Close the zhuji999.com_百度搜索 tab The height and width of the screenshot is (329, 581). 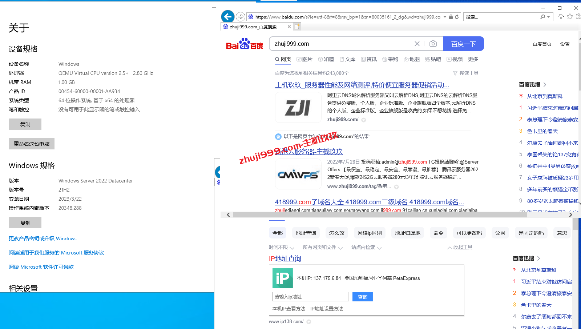tap(289, 27)
